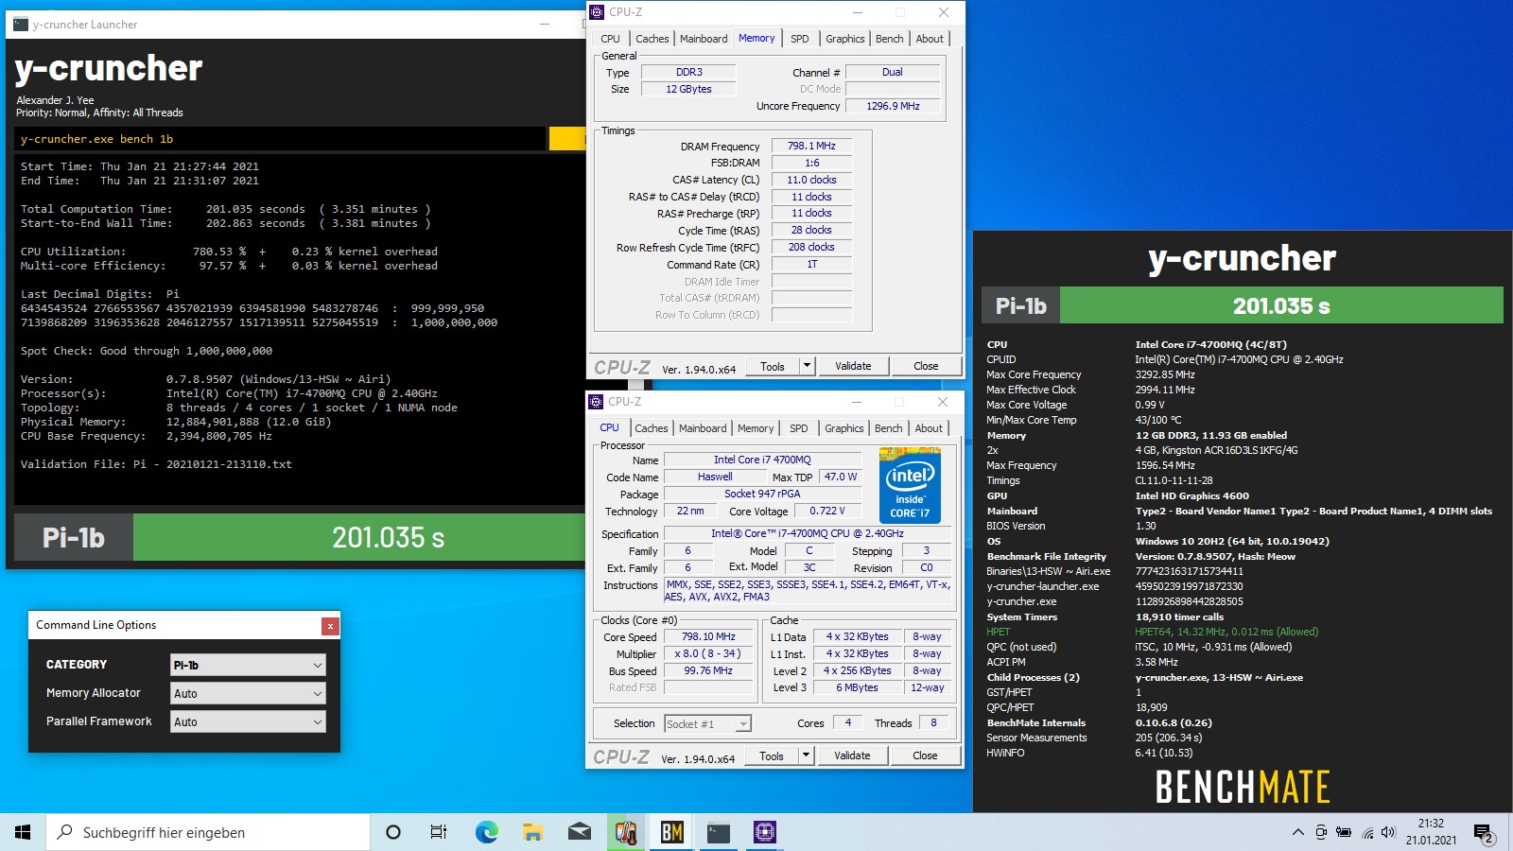The height and width of the screenshot is (851, 1513).
Task: Show hidden system tray icons
Action: [1297, 832]
